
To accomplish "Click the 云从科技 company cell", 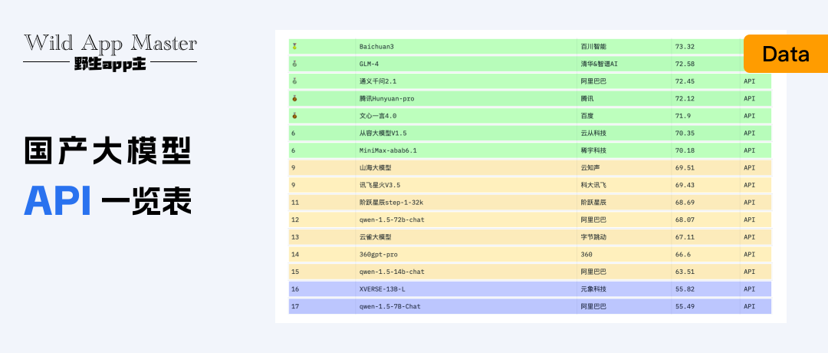I will pos(593,134).
